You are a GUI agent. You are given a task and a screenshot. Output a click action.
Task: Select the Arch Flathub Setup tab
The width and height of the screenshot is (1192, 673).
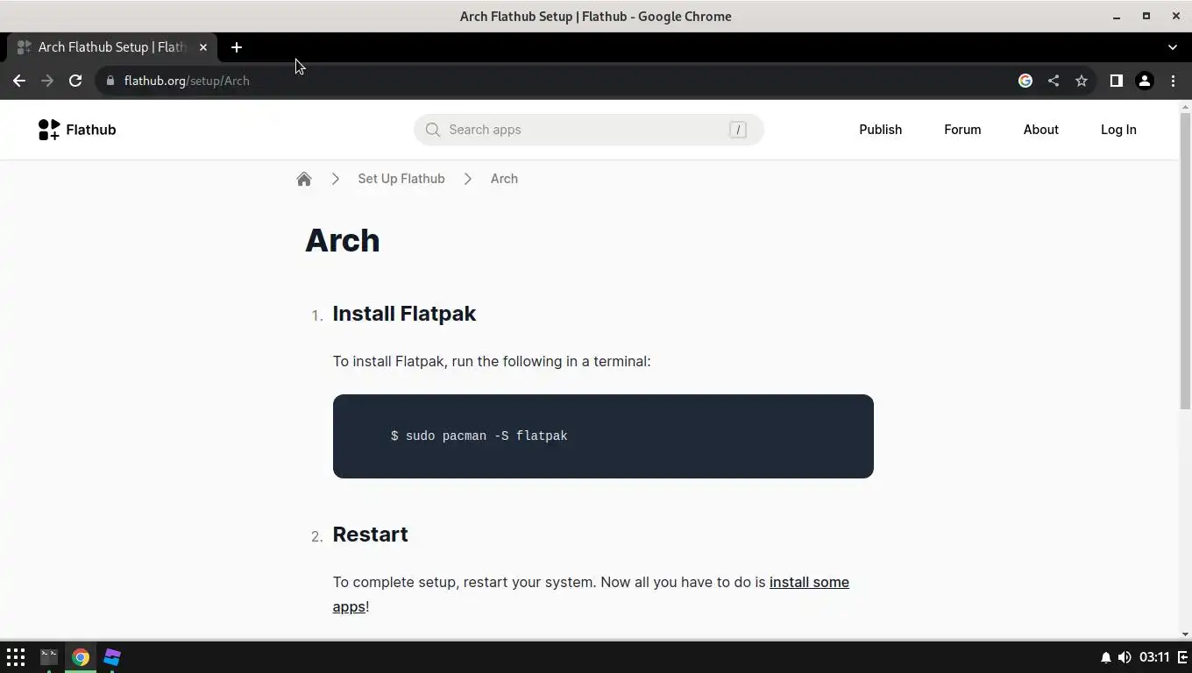[x=111, y=47]
